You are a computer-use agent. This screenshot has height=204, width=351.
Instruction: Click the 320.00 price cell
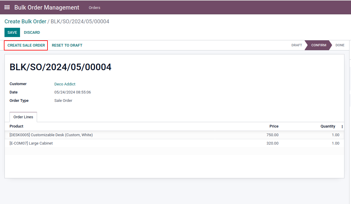272,143
